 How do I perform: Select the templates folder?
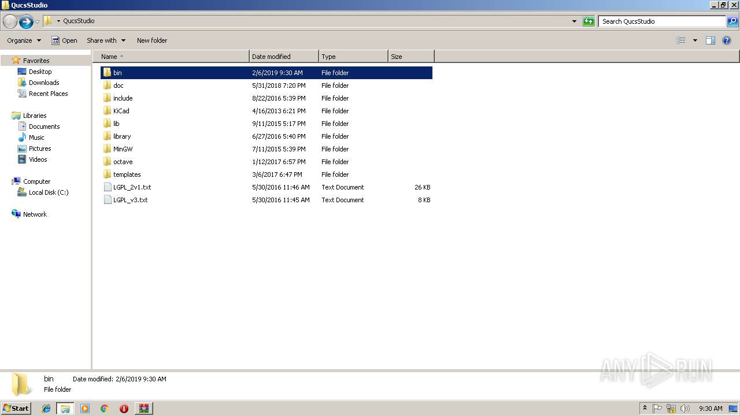tap(267, 174)
